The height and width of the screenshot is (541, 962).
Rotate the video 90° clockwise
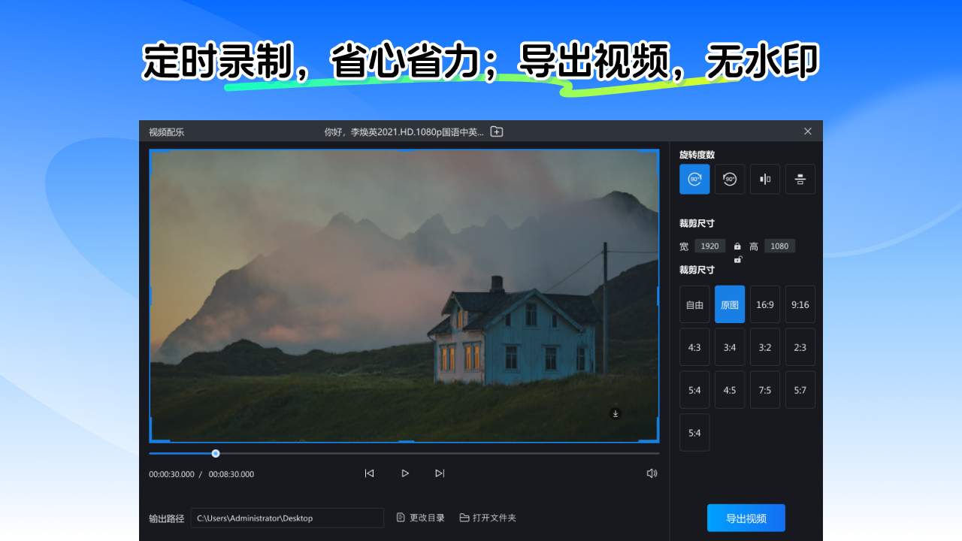pos(694,179)
